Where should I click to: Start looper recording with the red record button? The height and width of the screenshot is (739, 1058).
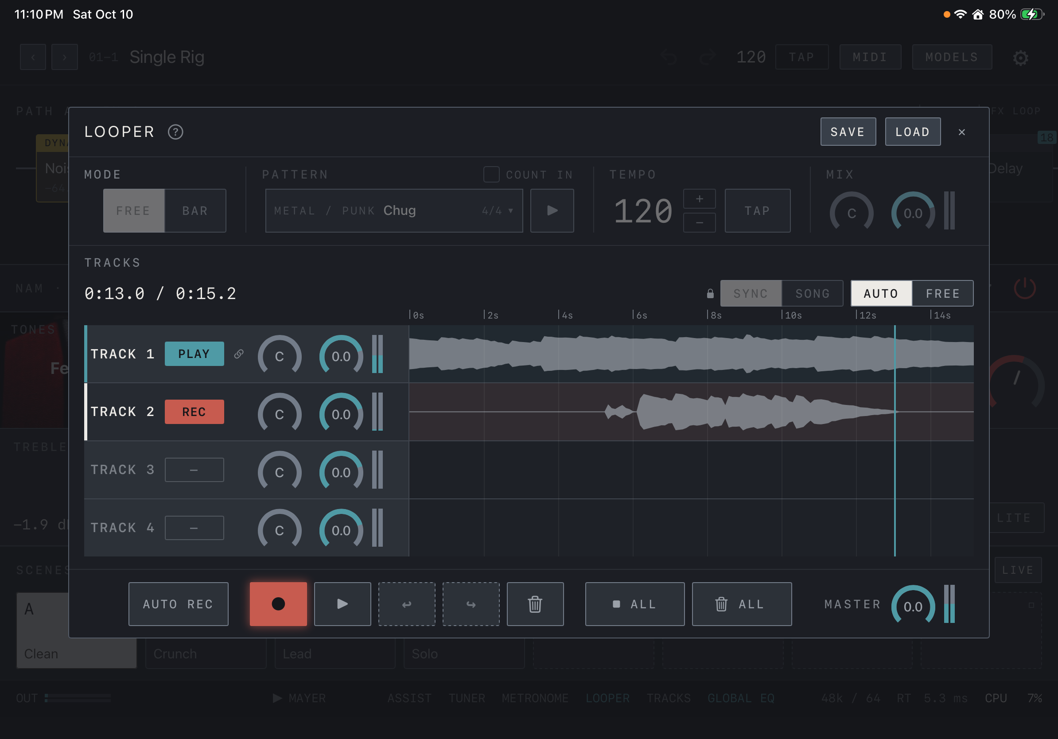278,603
